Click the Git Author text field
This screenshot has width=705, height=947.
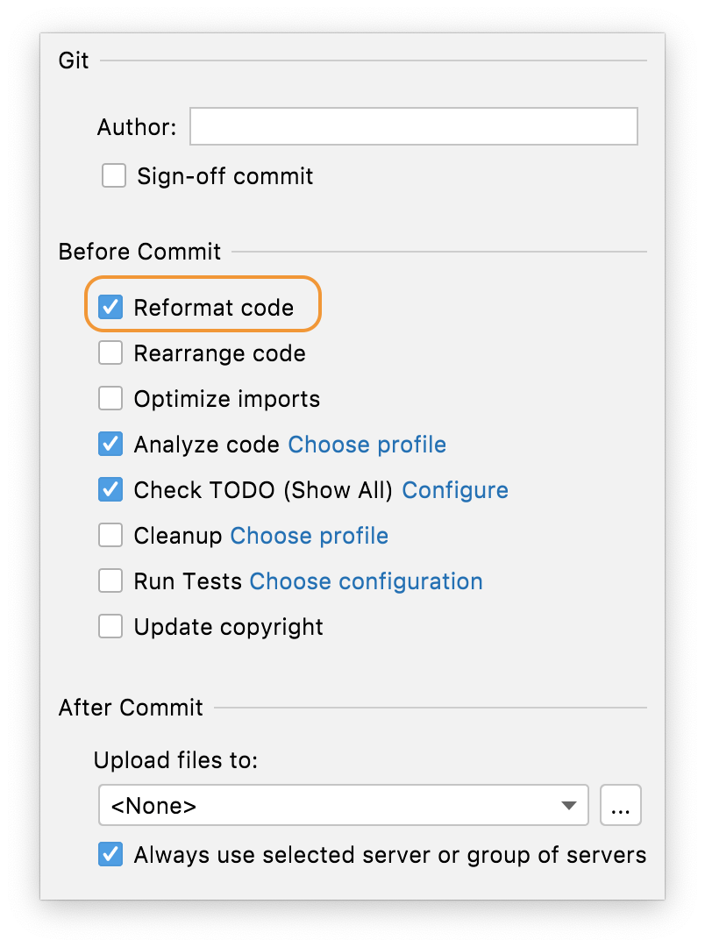[413, 127]
